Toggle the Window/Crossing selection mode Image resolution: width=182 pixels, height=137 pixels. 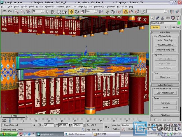[x=64, y=12]
